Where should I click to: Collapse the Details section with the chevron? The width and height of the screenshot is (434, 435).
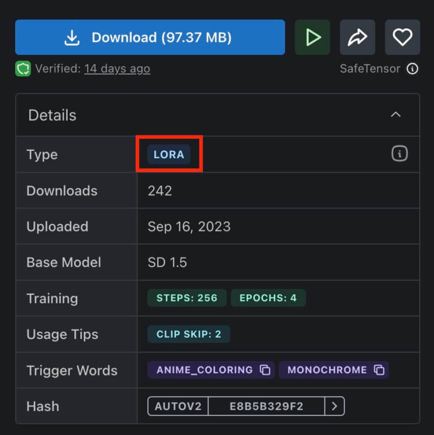[x=396, y=115]
